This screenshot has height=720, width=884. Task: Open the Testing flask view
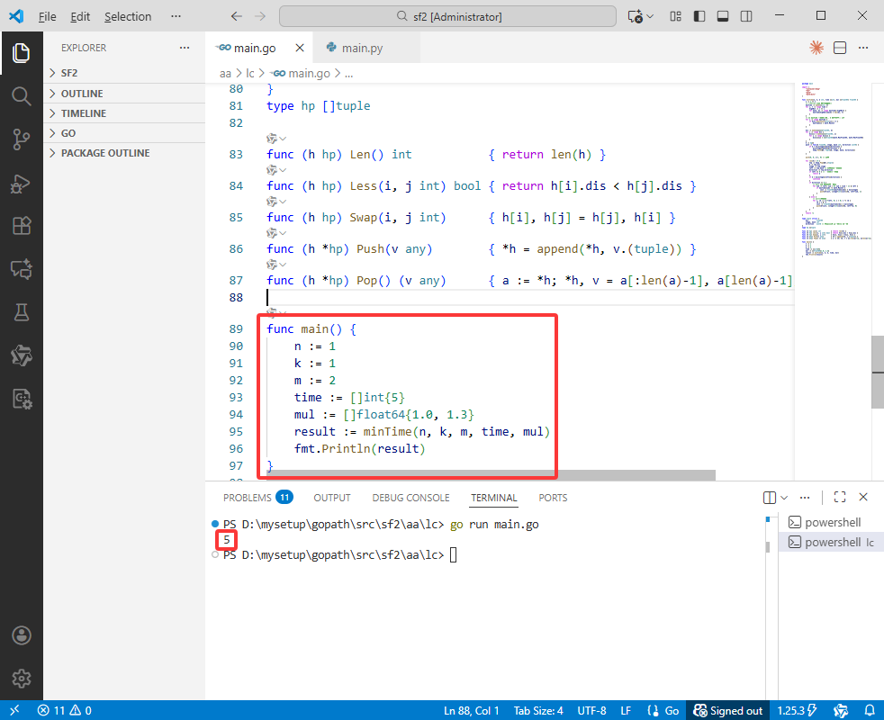click(22, 311)
